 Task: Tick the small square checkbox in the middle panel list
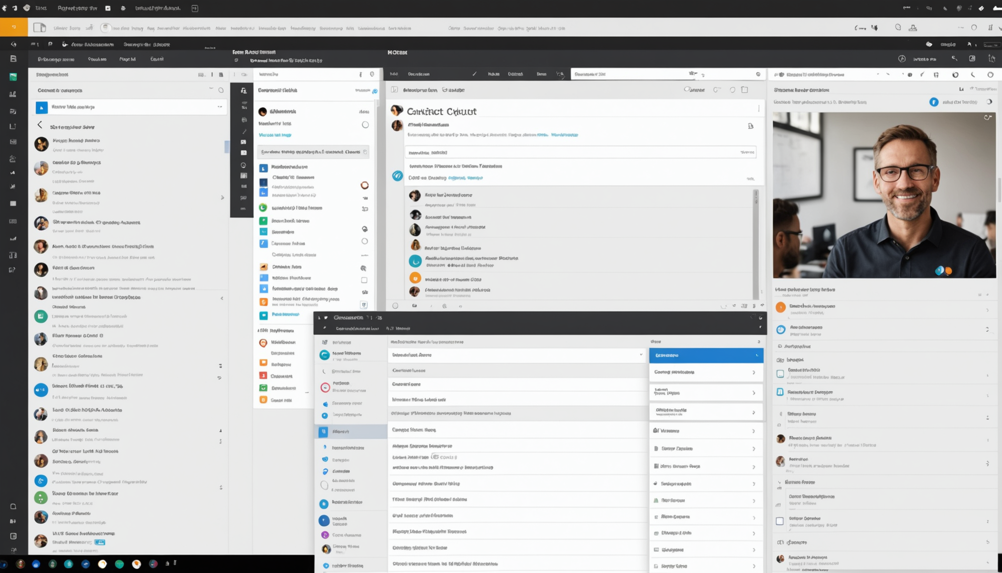364,280
